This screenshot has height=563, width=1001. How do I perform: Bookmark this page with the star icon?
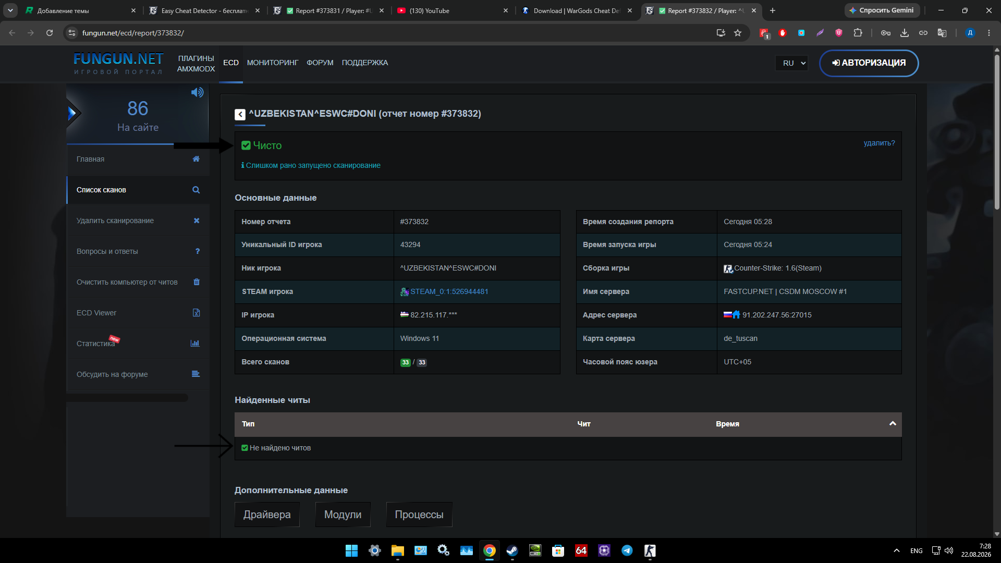pos(738,33)
